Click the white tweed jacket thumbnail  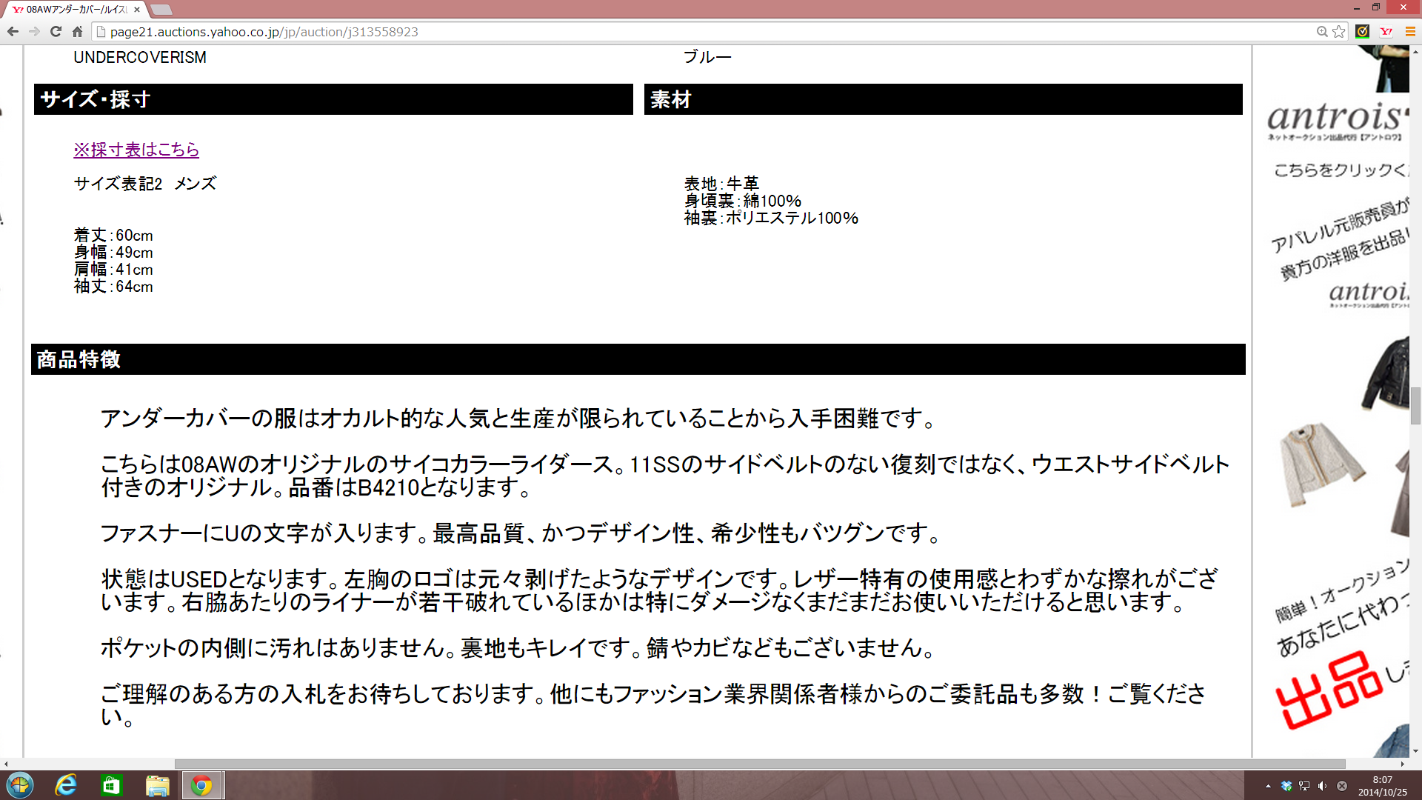(1321, 464)
